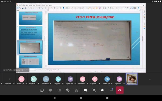
Task: Open the meeting chat
Action: (x=42, y=90)
